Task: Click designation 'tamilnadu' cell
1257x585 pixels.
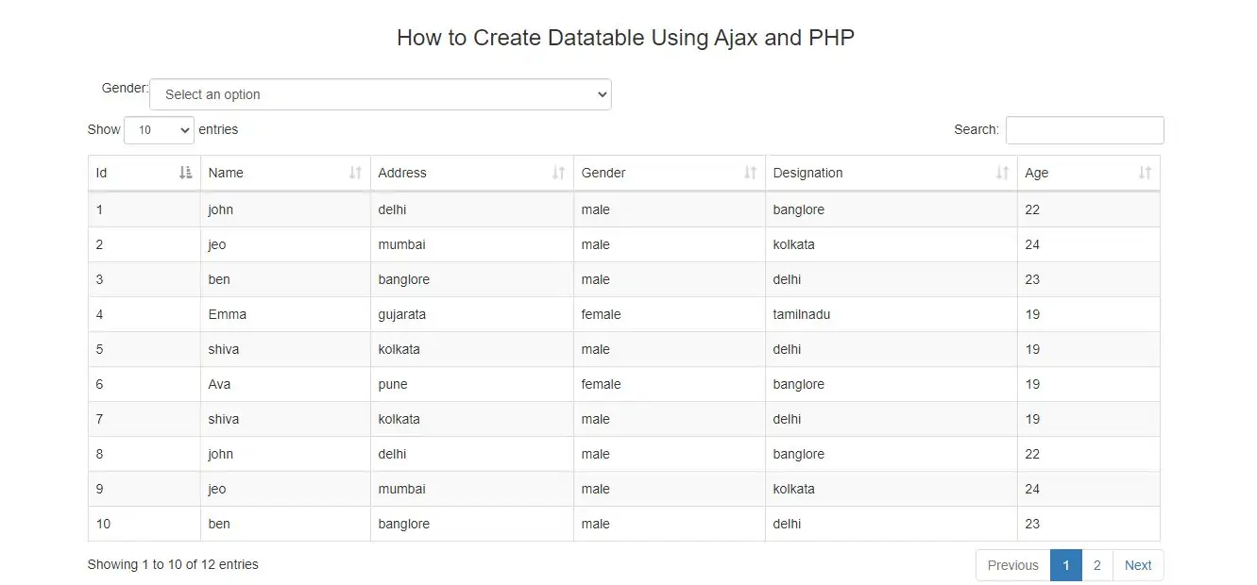Action: click(802, 314)
